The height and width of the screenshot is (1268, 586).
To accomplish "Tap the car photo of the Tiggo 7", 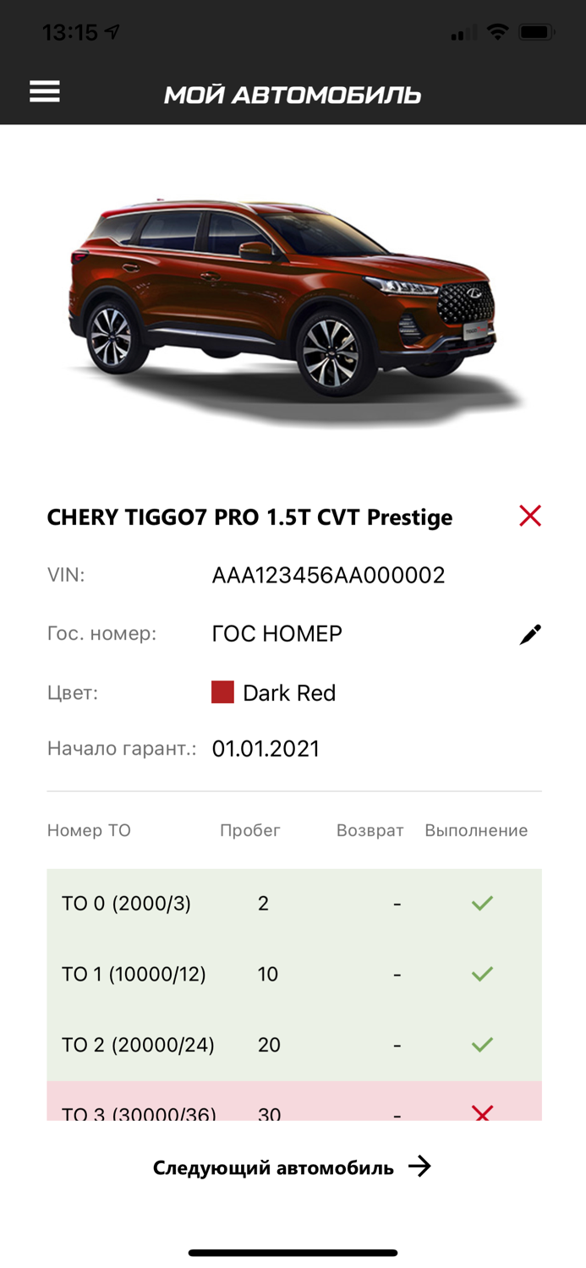I will pyautogui.click(x=293, y=304).
